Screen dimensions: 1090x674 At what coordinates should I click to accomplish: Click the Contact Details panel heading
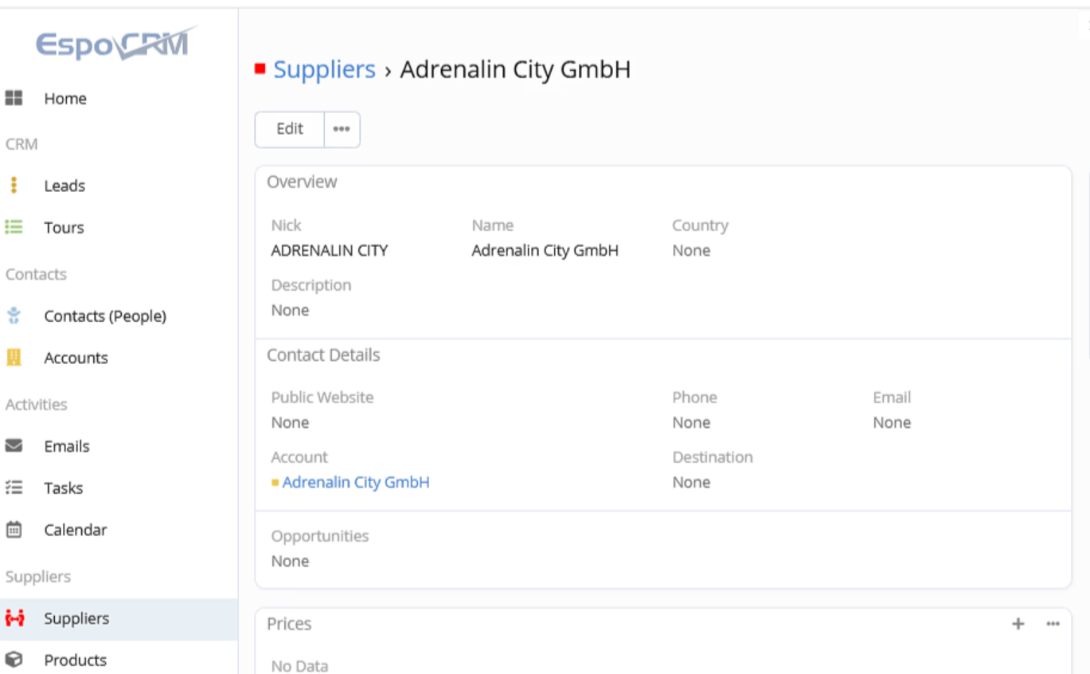pyautogui.click(x=323, y=355)
